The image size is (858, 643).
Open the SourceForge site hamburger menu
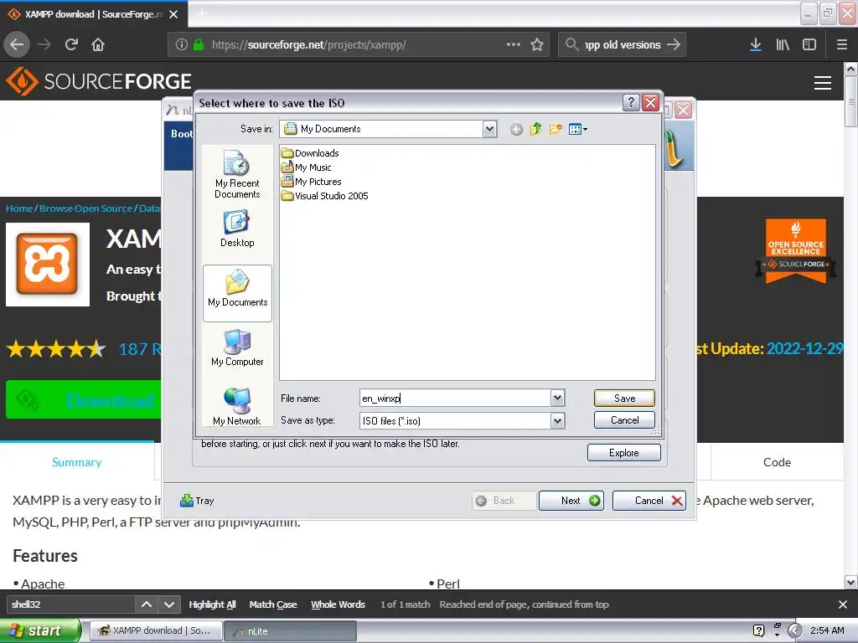[823, 83]
